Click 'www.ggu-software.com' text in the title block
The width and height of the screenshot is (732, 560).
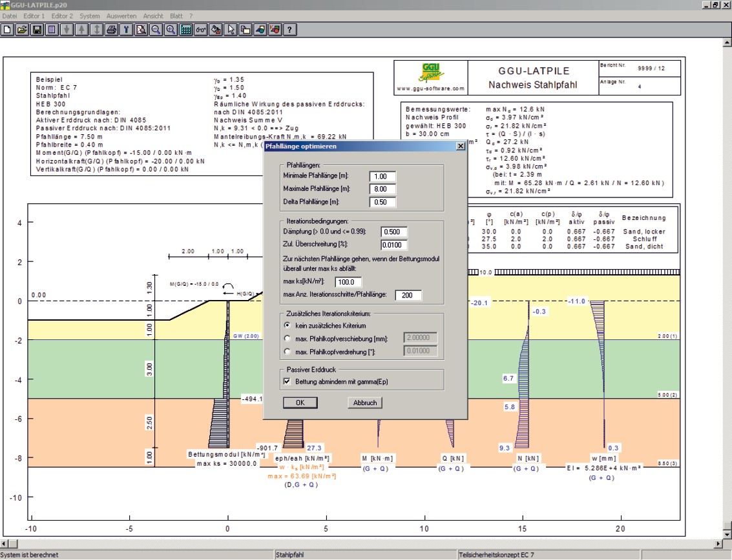pos(431,88)
